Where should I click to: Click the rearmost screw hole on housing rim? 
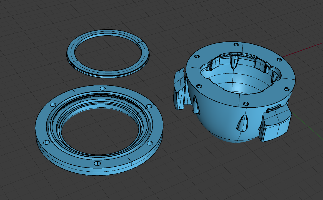(x=236, y=45)
